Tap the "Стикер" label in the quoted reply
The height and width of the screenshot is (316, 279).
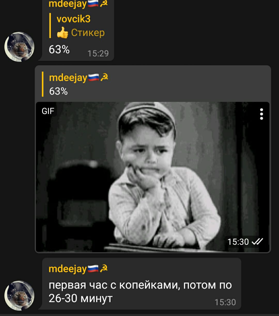(x=88, y=33)
